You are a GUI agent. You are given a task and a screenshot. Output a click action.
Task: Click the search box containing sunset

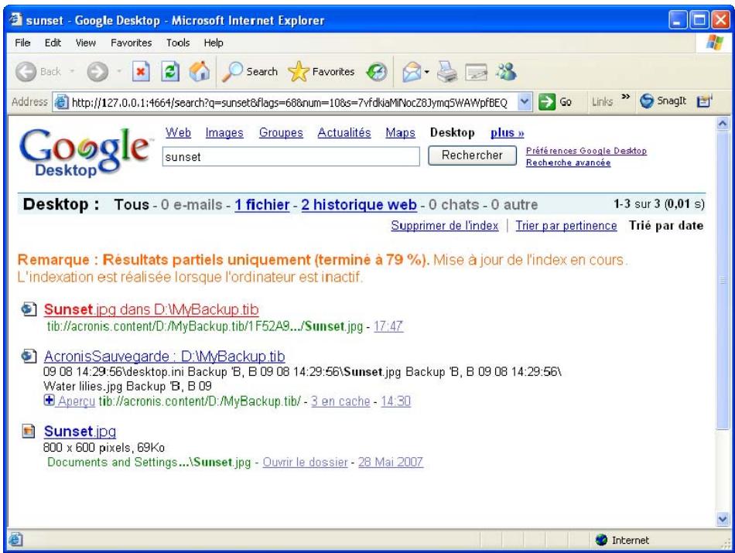291,156
